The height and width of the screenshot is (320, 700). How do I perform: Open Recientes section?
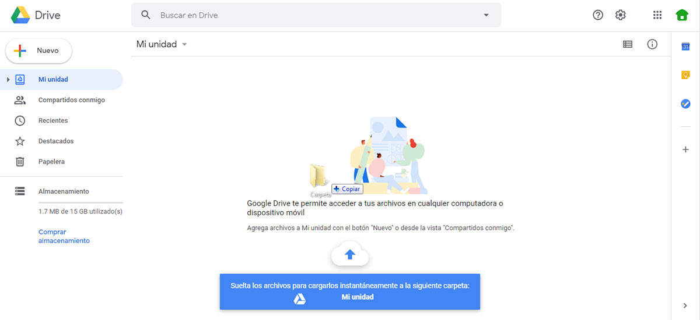[x=53, y=120]
